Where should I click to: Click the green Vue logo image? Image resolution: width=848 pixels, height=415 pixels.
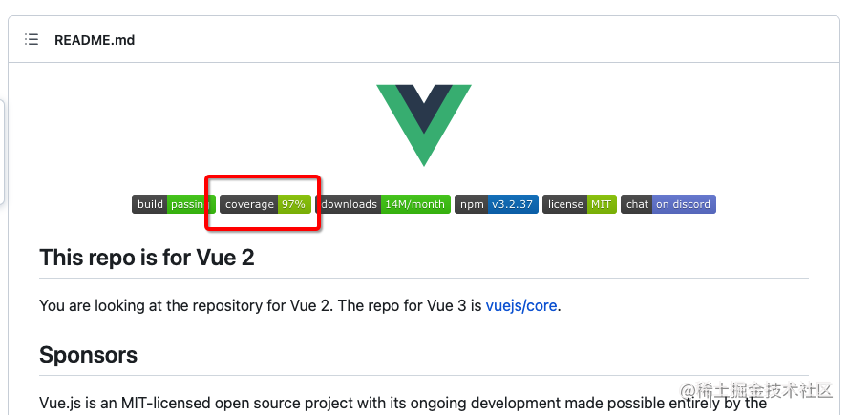pyautogui.click(x=423, y=124)
